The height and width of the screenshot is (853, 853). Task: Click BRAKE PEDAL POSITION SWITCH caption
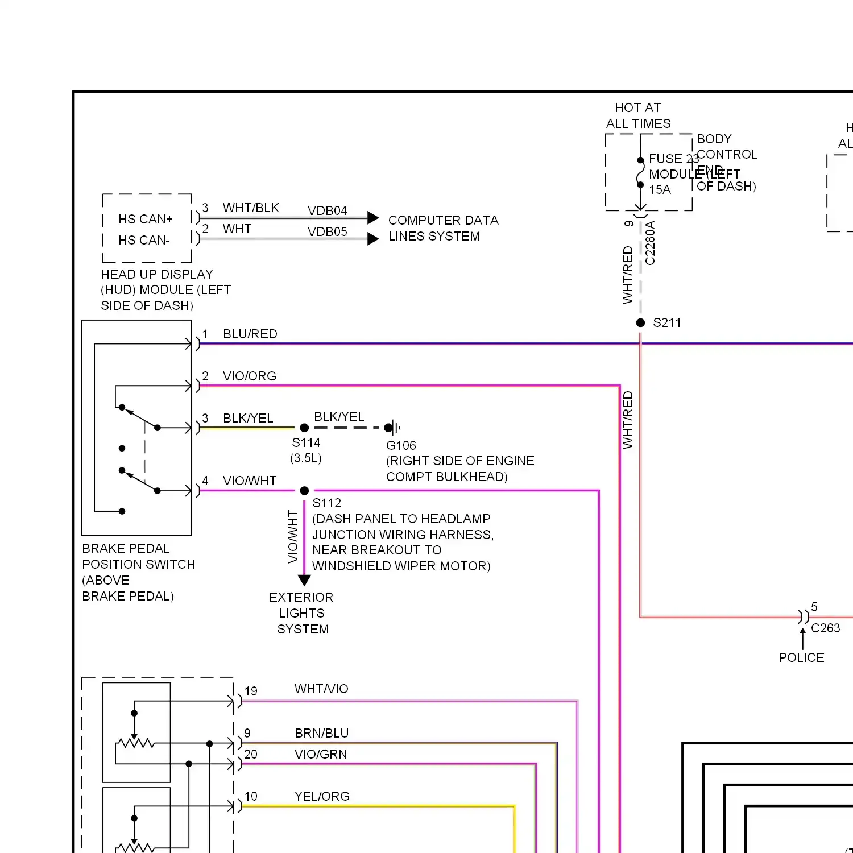(139, 572)
